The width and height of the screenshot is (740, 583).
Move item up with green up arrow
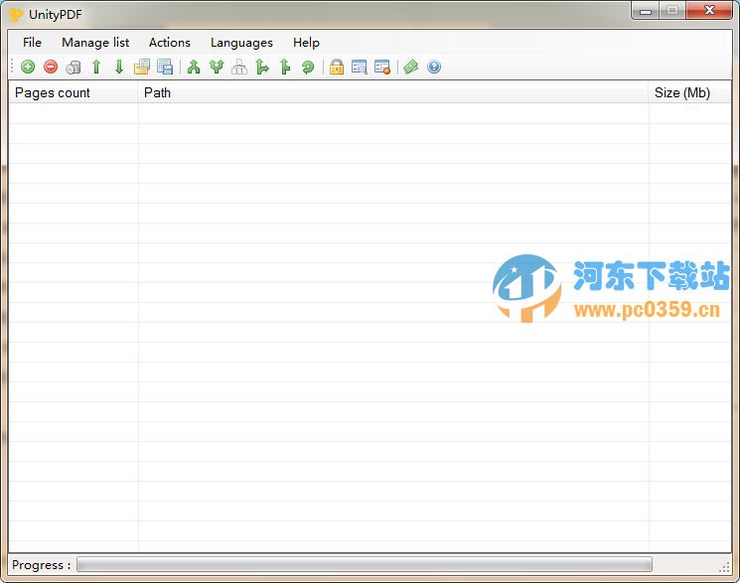click(96, 67)
